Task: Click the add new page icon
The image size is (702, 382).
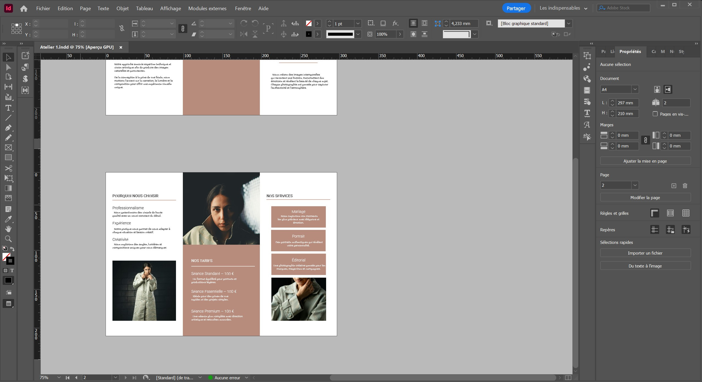Action: pyautogui.click(x=674, y=186)
